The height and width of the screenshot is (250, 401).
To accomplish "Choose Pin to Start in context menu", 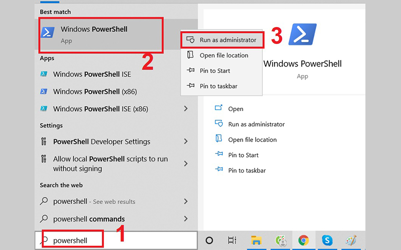I will coord(222,70).
